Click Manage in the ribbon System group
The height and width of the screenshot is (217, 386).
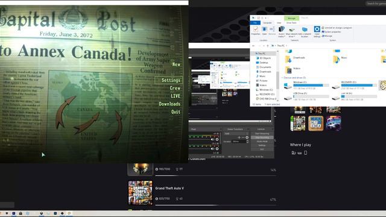[327, 36]
